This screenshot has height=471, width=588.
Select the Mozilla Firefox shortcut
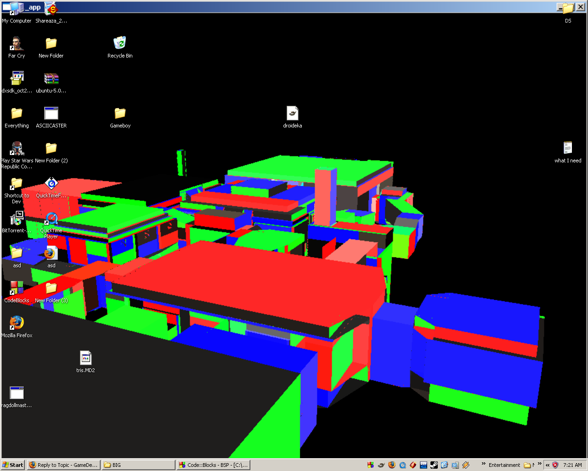[x=17, y=327]
